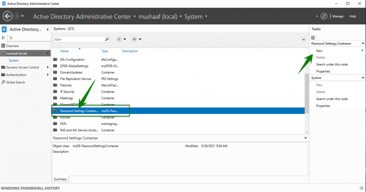Click breadcrumb 'Active Directory Administrative Center'
The image size is (366, 192).
[x=82, y=16]
